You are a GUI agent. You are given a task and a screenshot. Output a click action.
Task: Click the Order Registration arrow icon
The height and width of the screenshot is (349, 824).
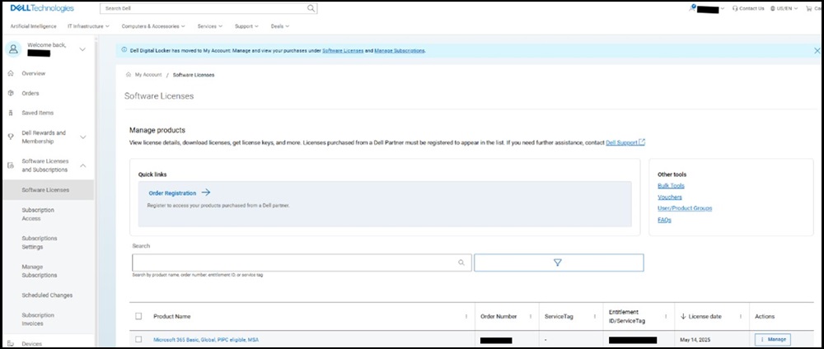(x=206, y=193)
